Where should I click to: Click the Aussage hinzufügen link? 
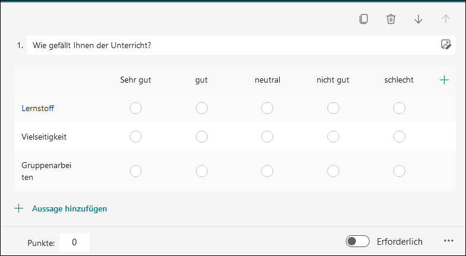pos(70,208)
